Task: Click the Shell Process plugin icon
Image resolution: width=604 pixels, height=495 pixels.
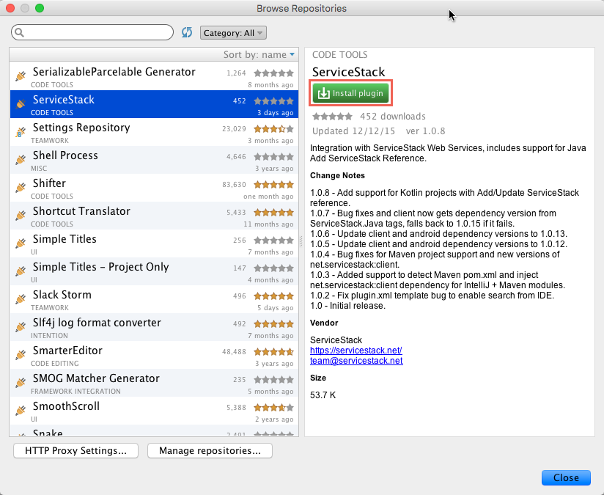Action: pyautogui.click(x=21, y=160)
